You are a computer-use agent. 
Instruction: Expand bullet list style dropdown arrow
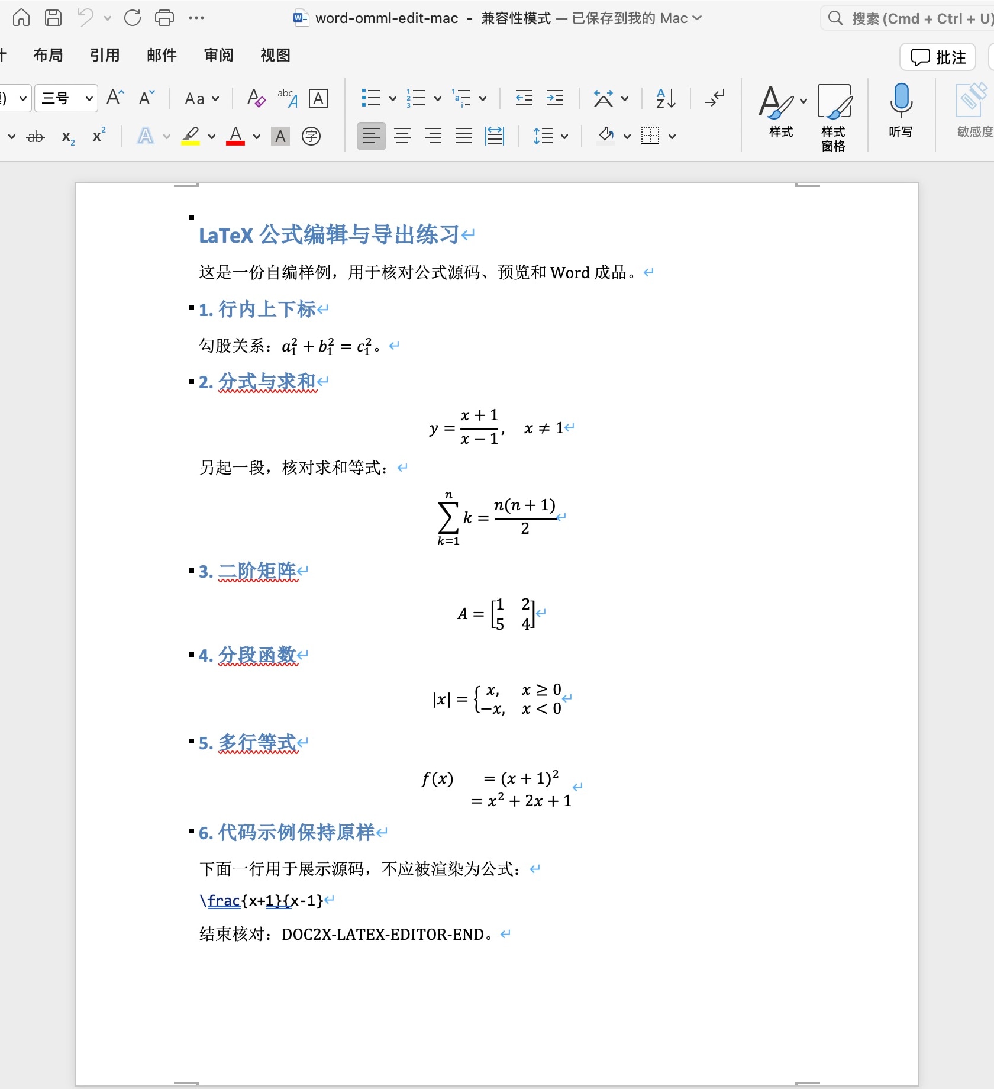point(392,98)
